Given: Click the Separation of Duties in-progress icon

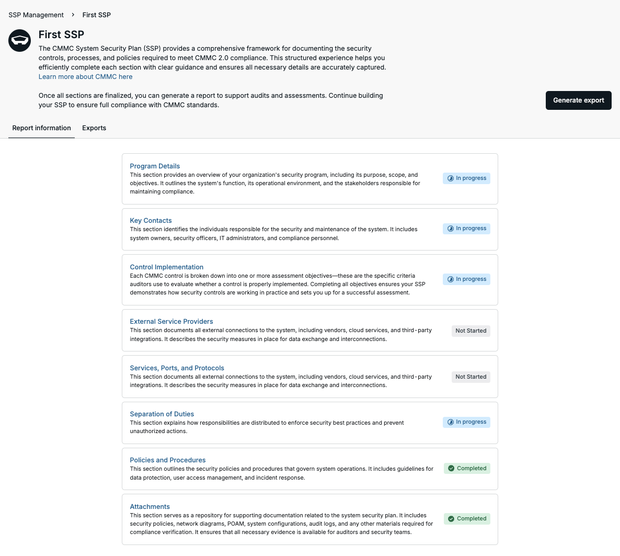Looking at the screenshot, I should click(x=451, y=422).
